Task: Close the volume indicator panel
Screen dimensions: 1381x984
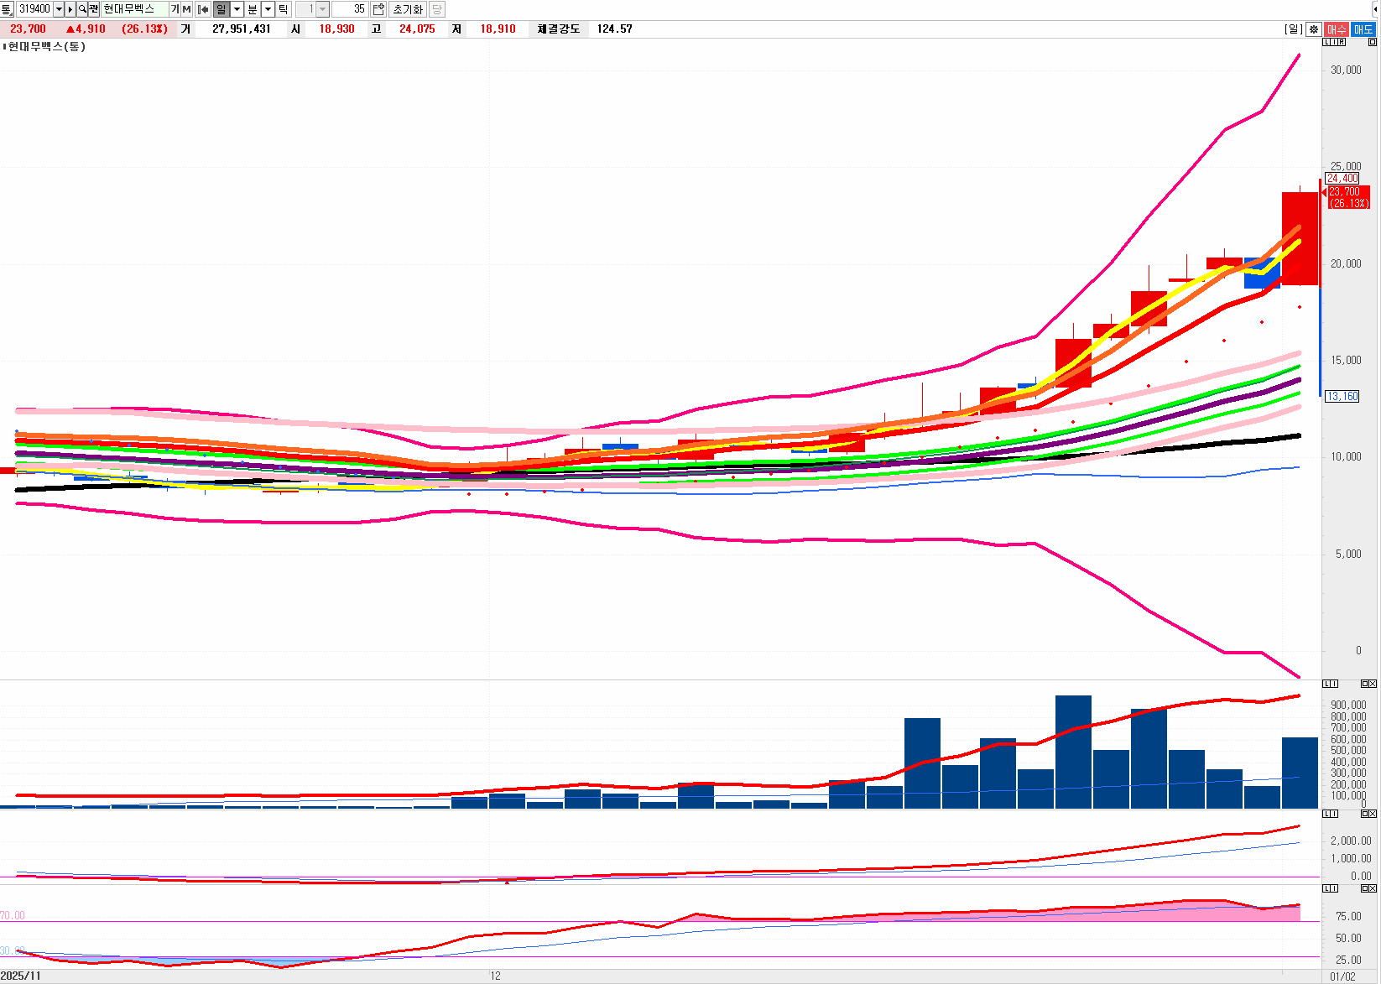Action: click(x=1372, y=684)
